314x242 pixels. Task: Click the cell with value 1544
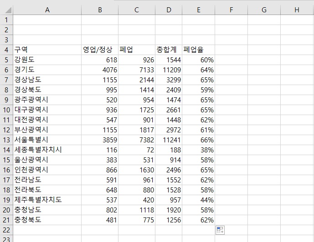point(169,60)
